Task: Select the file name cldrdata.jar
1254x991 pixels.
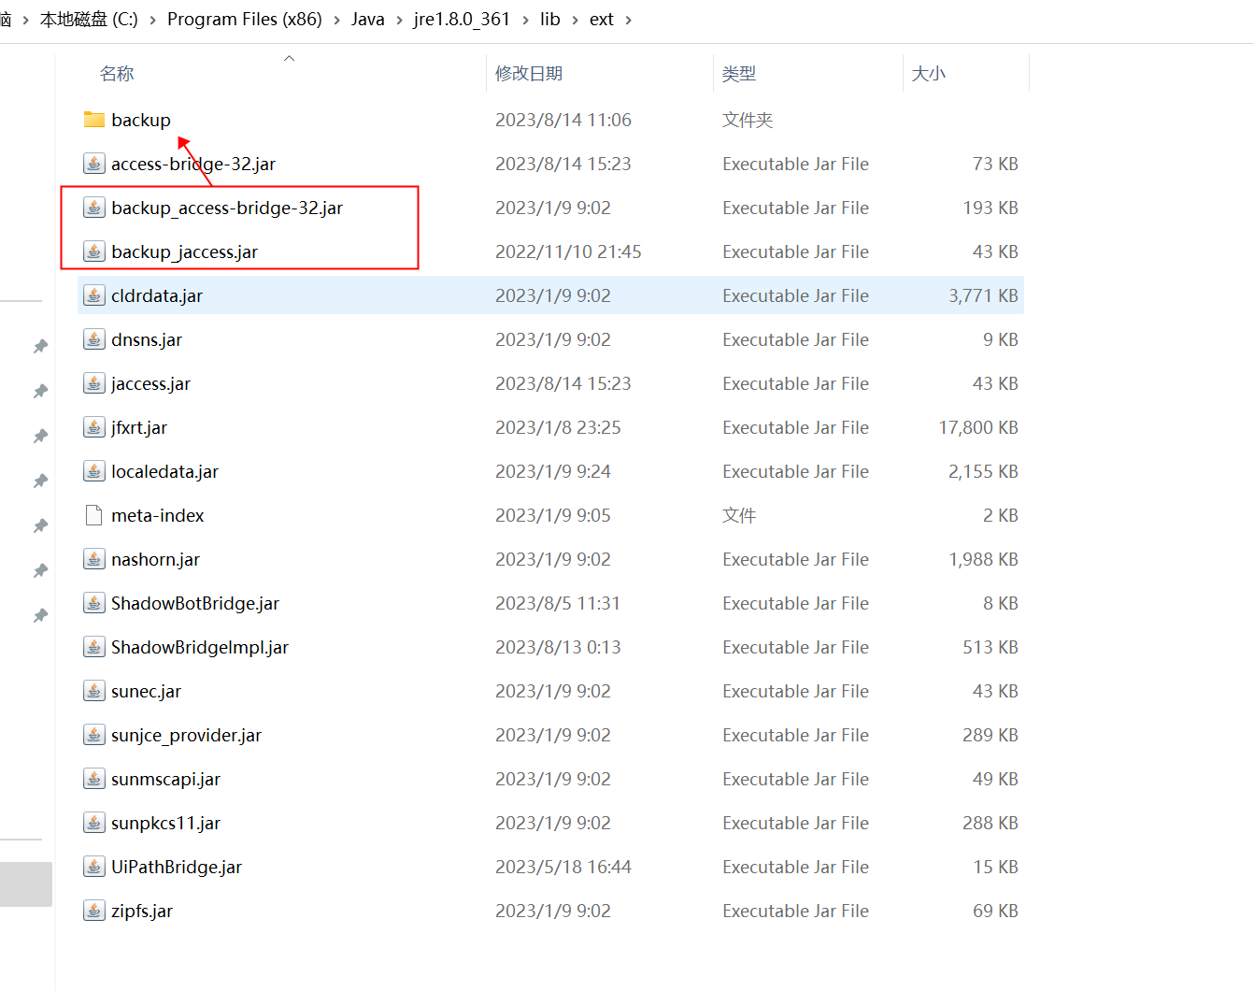Action: [157, 295]
